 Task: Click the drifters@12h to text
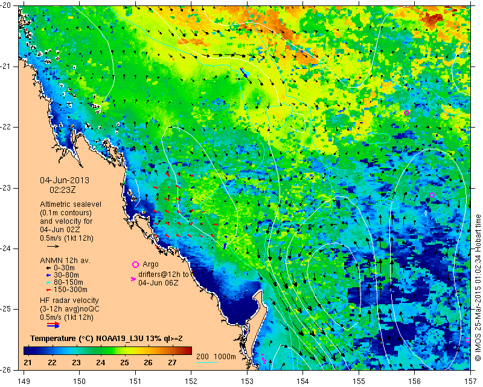163,275
